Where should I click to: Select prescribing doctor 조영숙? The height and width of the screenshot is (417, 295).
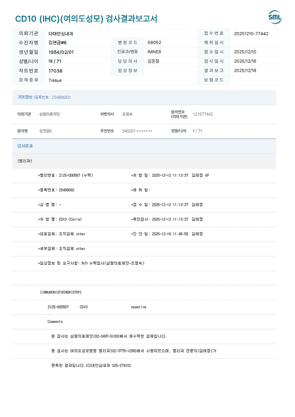coord(128,114)
